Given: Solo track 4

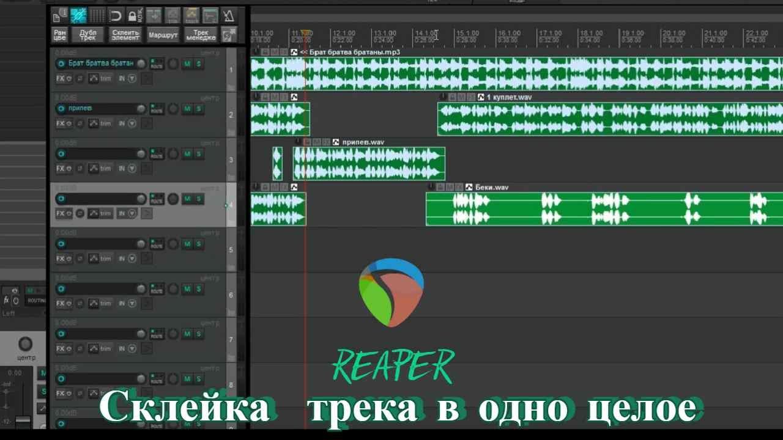Looking at the screenshot, I should click(x=199, y=199).
